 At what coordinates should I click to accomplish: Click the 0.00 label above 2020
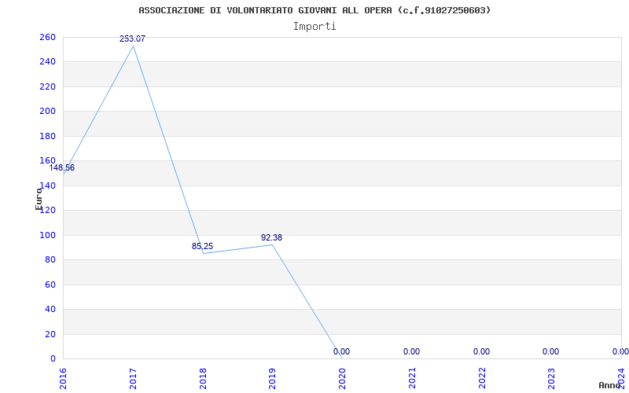pos(341,351)
